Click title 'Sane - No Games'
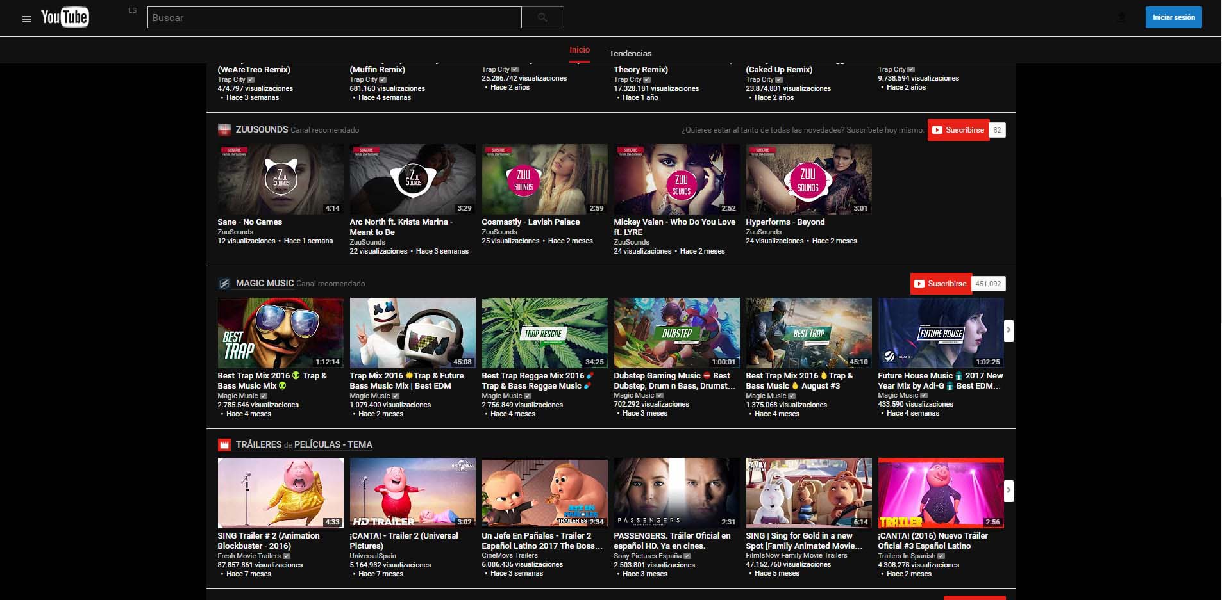Screen dimensions: 1222x600 coord(249,222)
